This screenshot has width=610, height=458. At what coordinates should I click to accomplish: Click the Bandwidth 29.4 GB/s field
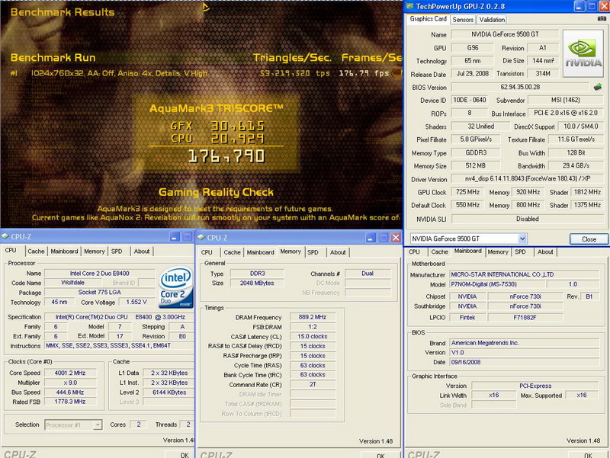[576, 165]
